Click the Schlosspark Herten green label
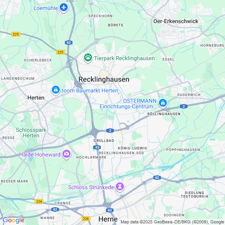 pos(31,133)
